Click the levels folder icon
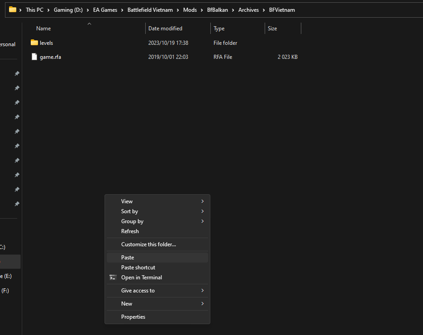423x335 pixels. point(34,43)
